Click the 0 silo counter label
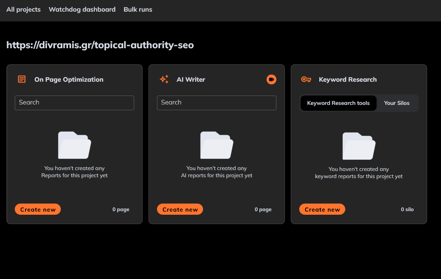This screenshot has height=279, width=441. click(407, 209)
